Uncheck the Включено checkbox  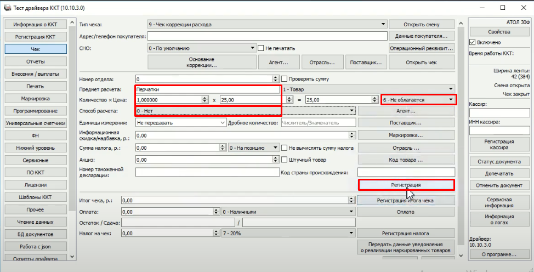click(473, 42)
